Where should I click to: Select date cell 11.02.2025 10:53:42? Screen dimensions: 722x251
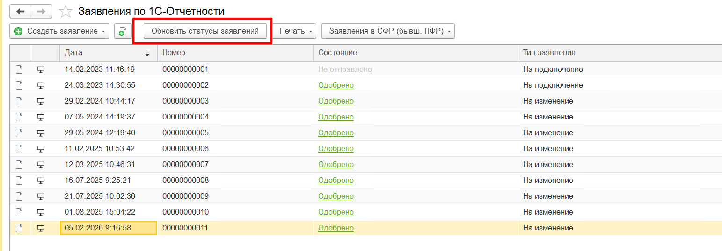109,149
